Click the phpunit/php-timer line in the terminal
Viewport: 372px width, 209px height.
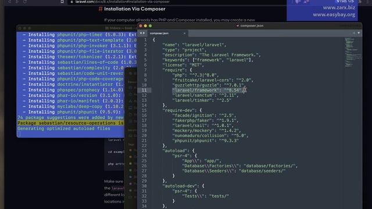tap(80, 35)
